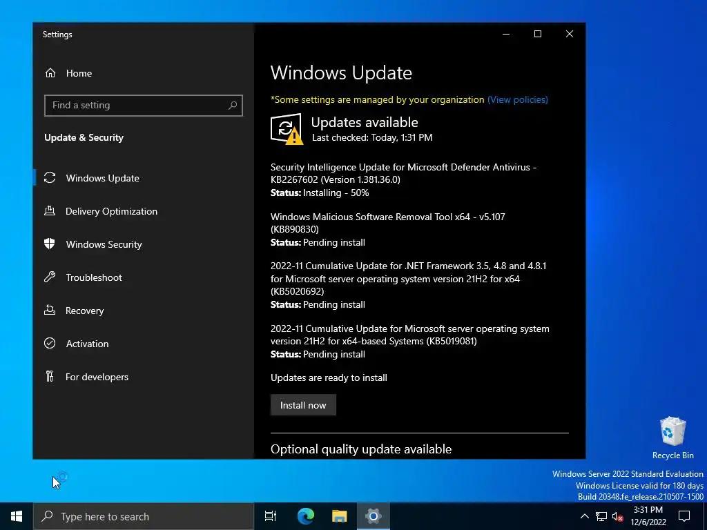Click the Status: Installing - 50% text
The image size is (707, 530).
coord(320,193)
